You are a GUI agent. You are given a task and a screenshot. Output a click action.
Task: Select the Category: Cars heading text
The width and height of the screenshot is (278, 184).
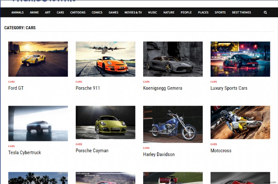point(20,28)
